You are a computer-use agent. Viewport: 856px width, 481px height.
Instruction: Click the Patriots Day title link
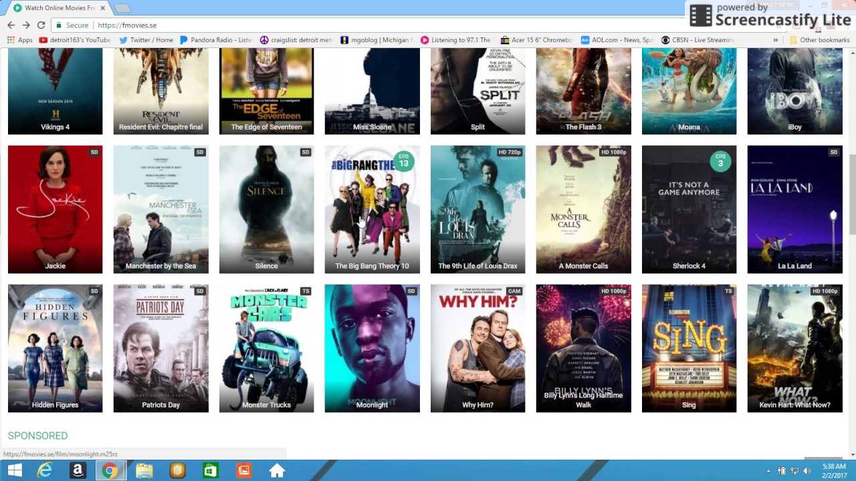(161, 405)
